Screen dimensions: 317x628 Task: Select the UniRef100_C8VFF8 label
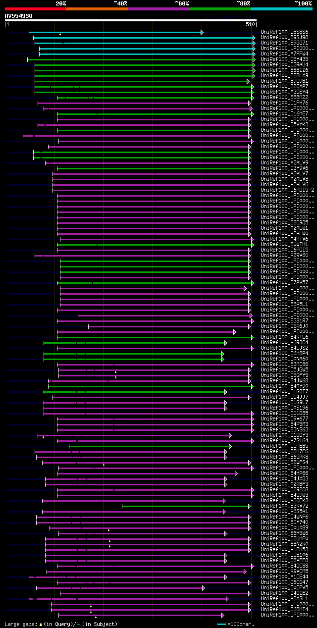285,561
